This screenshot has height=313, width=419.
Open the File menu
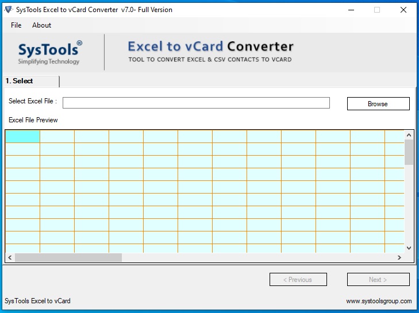(x=16, y=25)
